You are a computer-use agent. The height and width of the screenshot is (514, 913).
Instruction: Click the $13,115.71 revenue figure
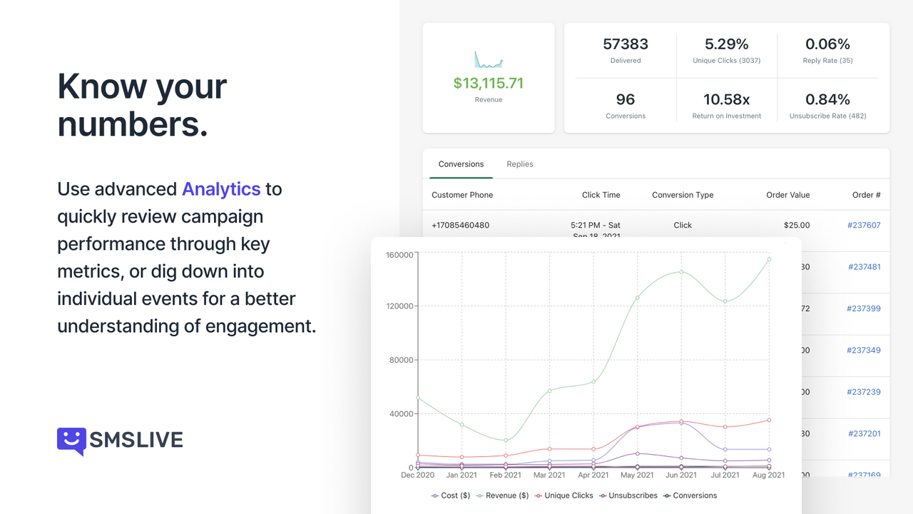point(489,83)
